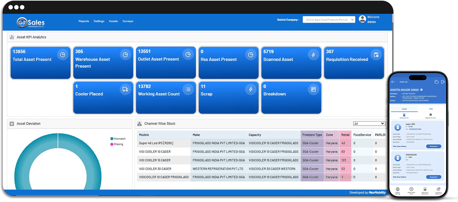
Task: Tap the cloud sync icon on phone header
Action: [x=436, y=82]
